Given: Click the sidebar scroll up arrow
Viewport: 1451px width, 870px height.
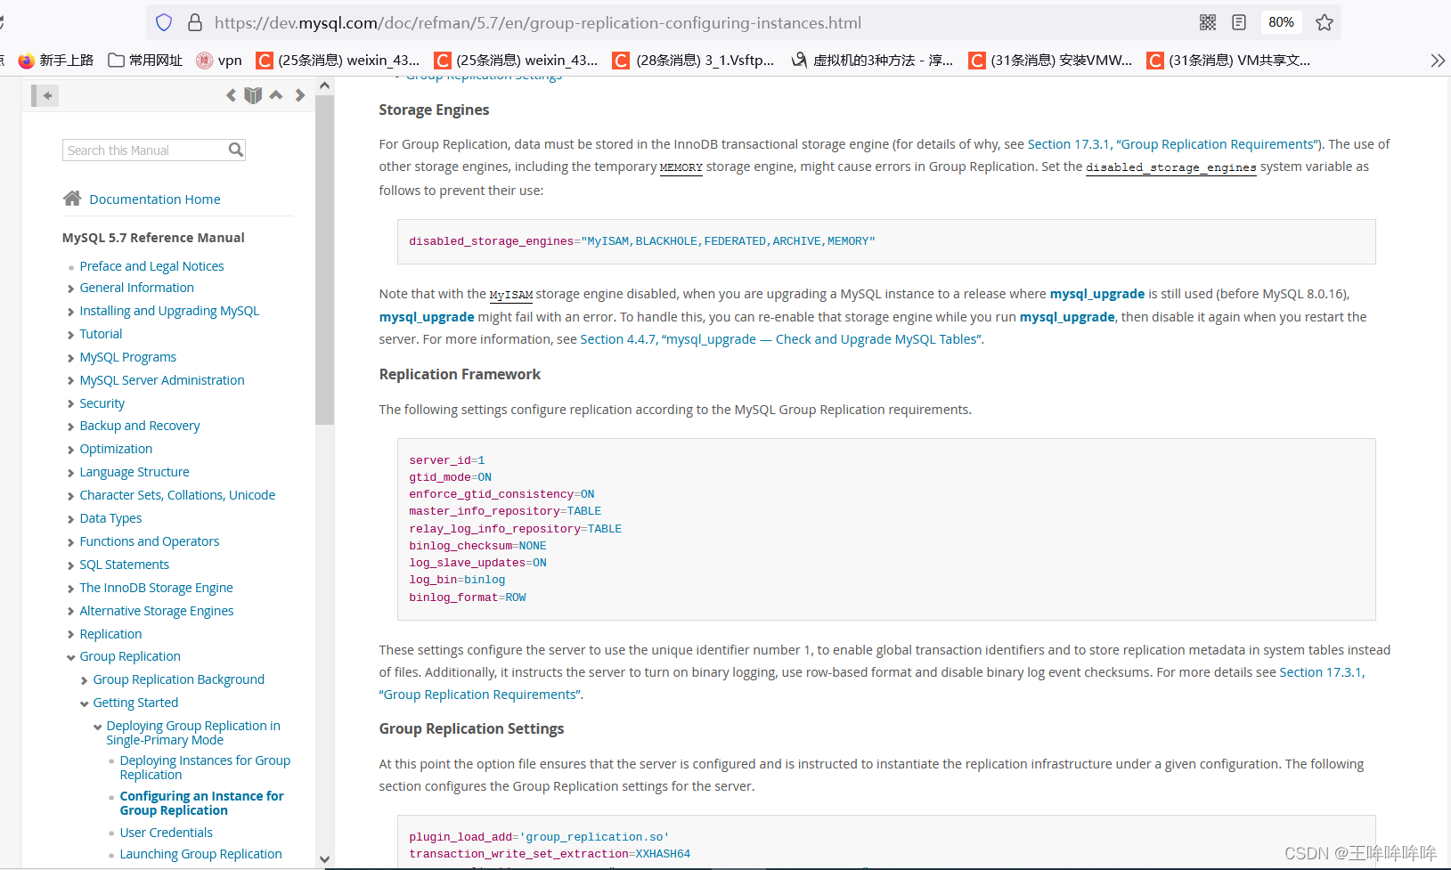Looking at the screenshot, I should pos(324,85).
